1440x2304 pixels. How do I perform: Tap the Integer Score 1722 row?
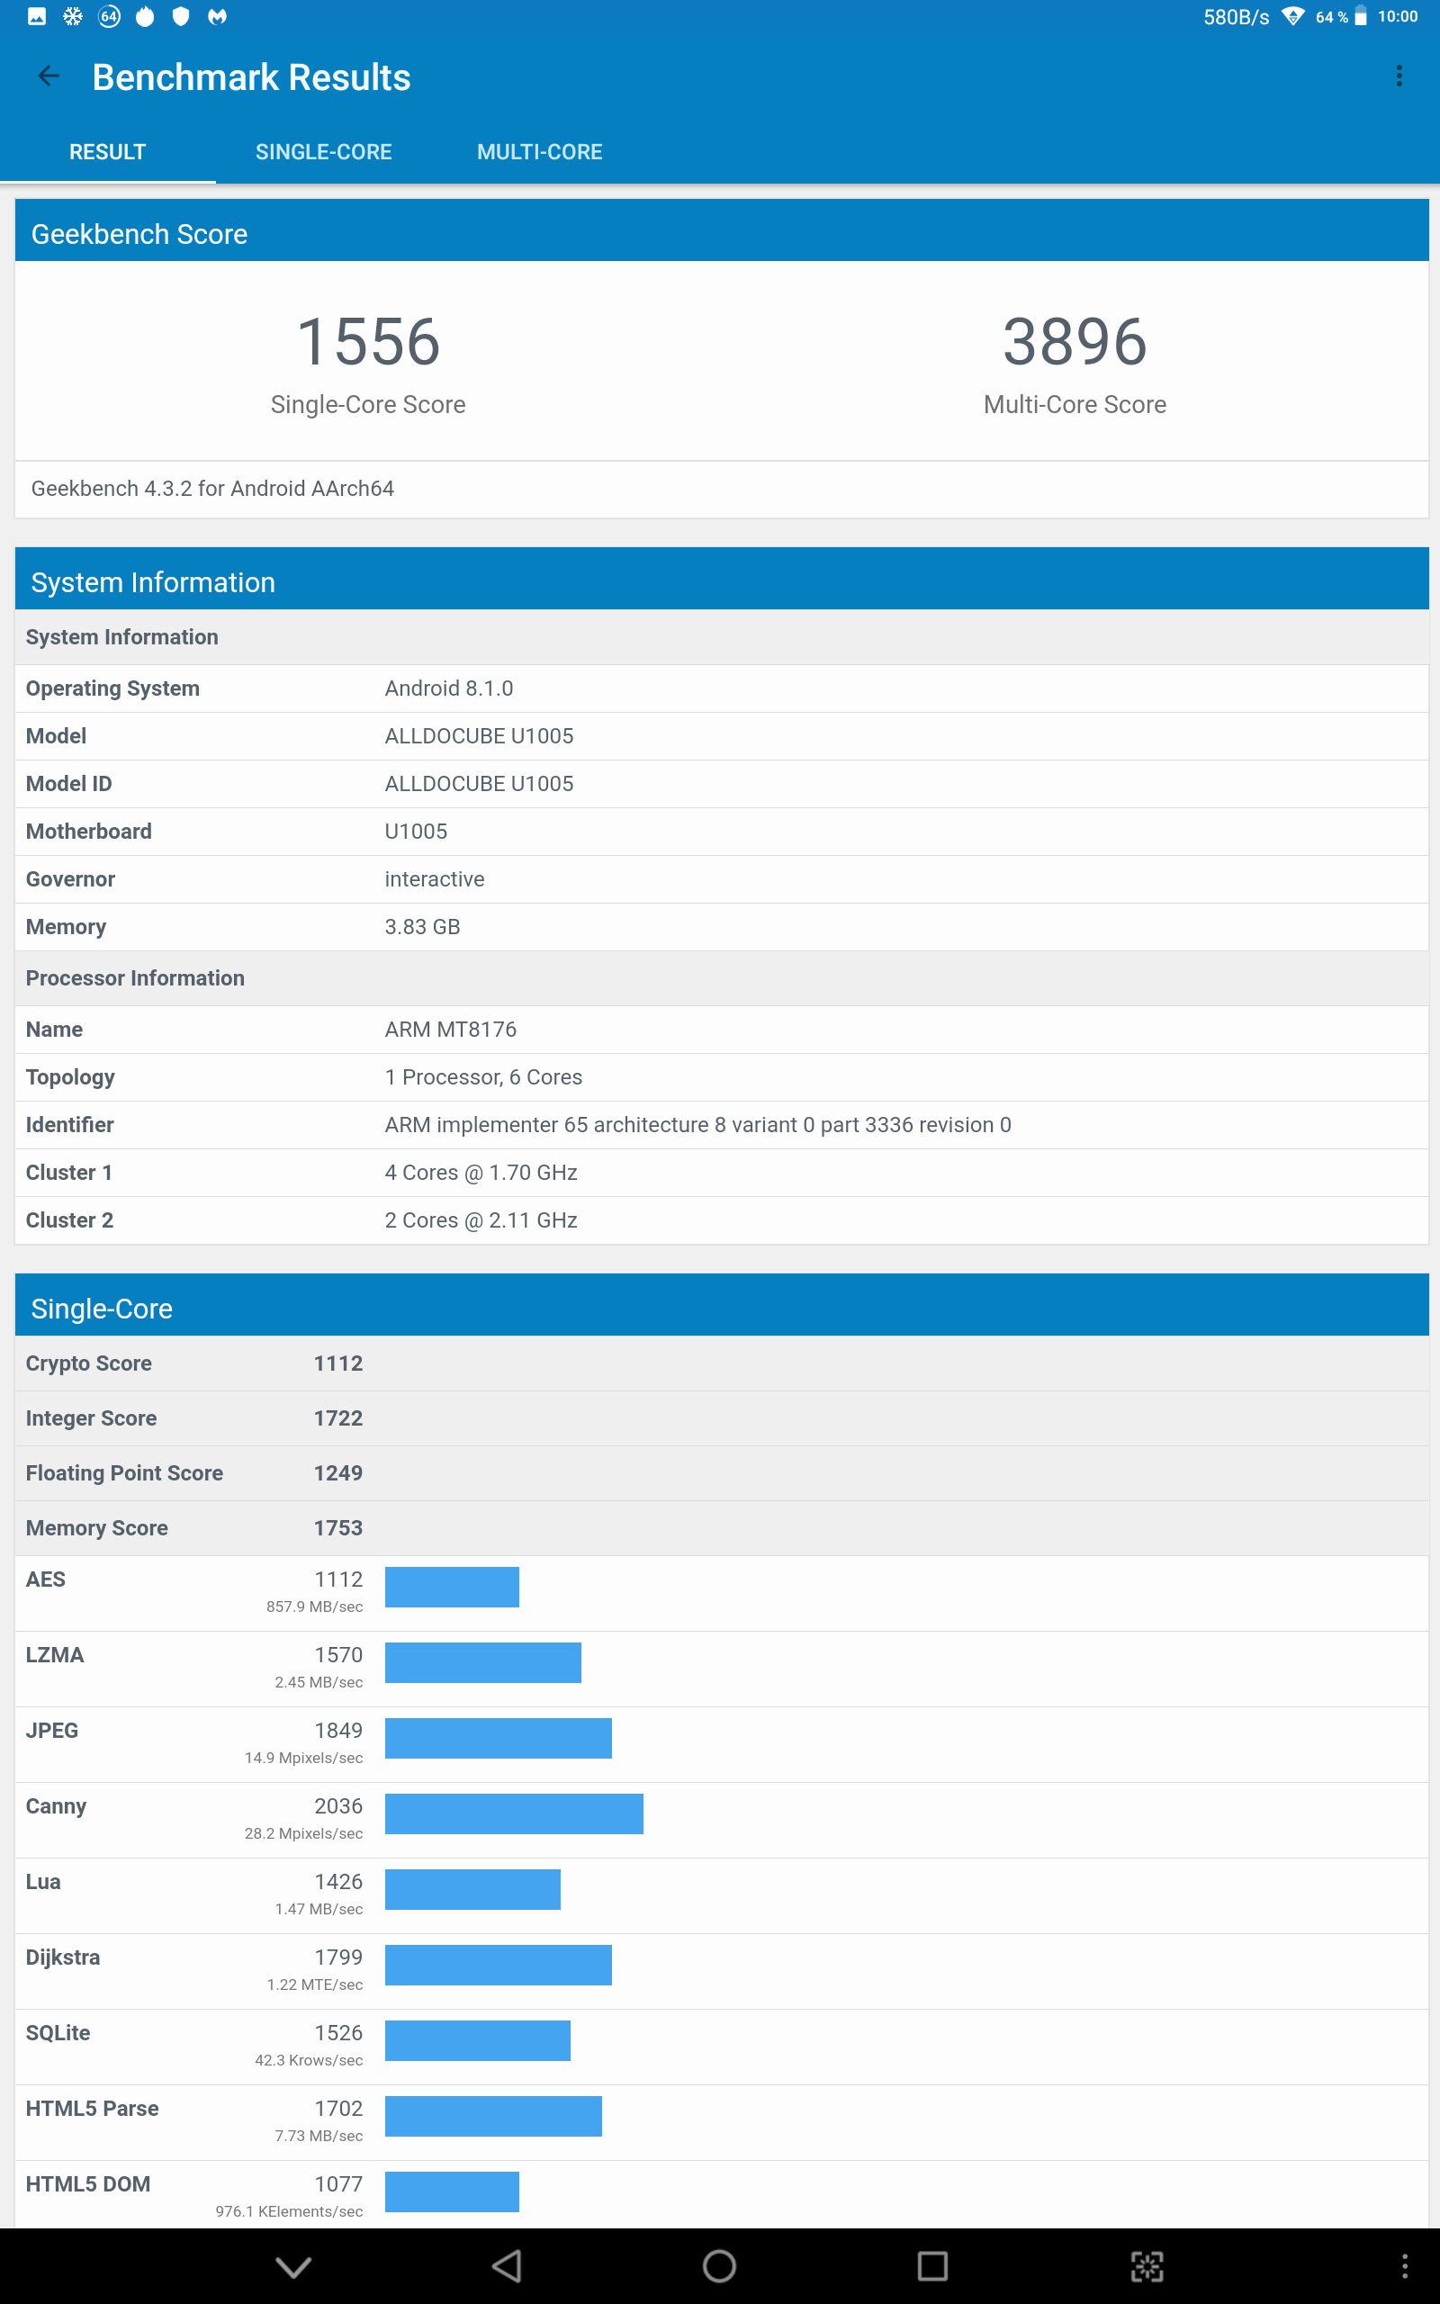tap(721, 1418)
